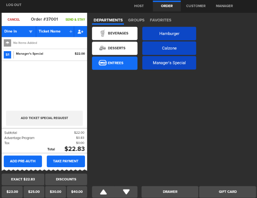Switch to the Groups tab
257x198 pixels.
pos(136,20)
